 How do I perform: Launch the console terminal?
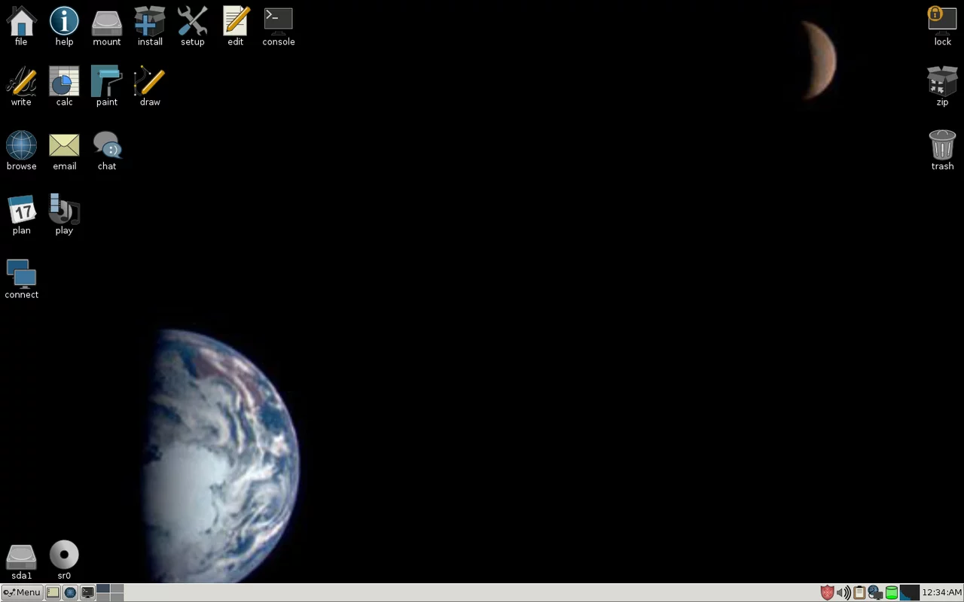coord(278,21)
